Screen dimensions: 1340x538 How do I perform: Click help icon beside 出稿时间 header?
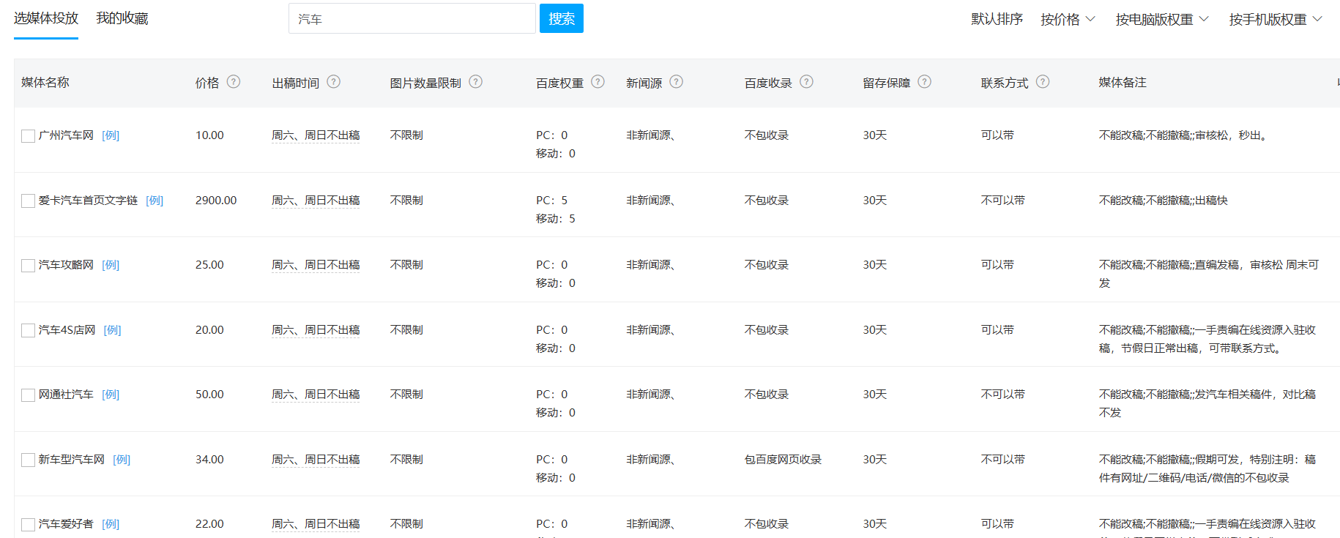pyautogui.click(x=334, y=82)
